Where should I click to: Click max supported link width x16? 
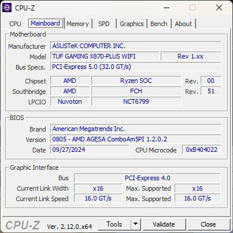(x=198, y=188)
